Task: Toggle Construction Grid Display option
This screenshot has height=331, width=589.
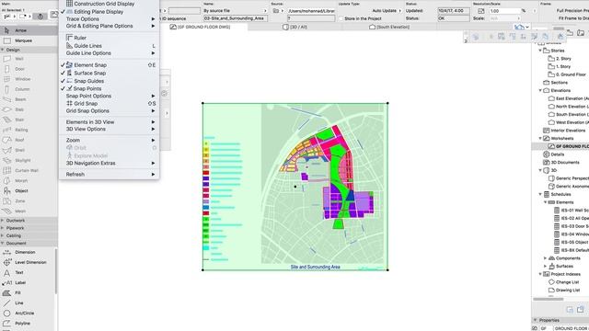Action: [x=109, y=4]
